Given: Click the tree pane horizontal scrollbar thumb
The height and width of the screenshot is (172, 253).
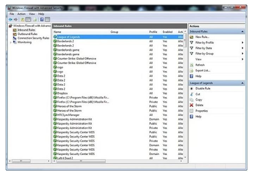Looking at the screenshot, I should click(21, 161).
